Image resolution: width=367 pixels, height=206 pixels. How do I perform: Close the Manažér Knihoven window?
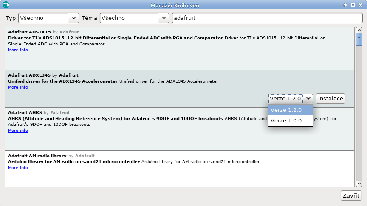[361, 5]
